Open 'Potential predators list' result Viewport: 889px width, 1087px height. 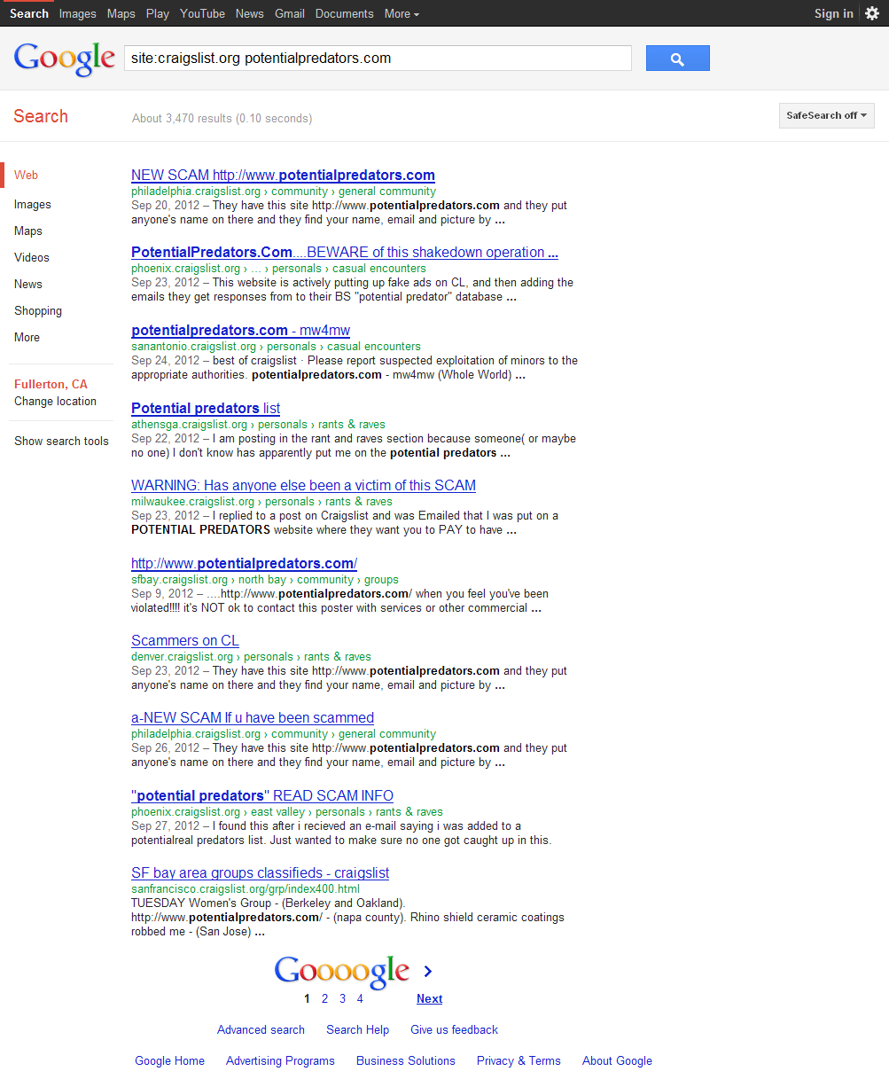click(206, 408)
